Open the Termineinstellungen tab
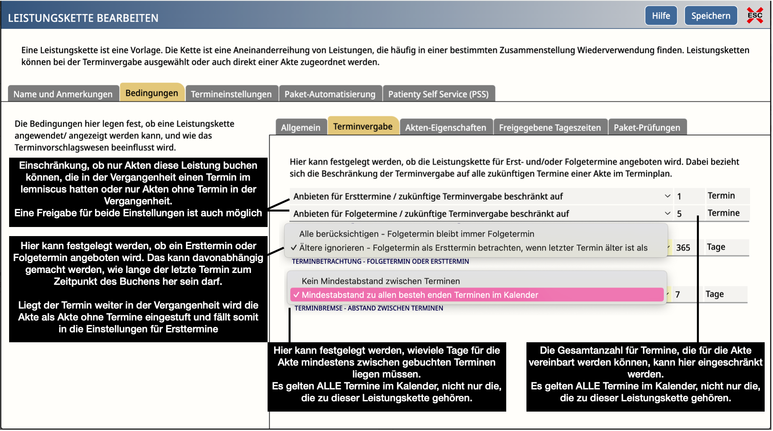 pos(231,94)
